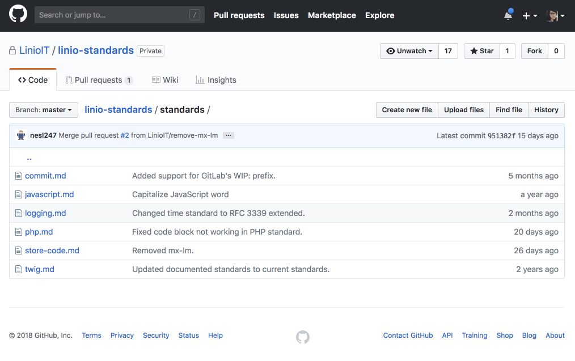This screenshot has height=361, width=575.
Task: Switch to the repository Pull requests tab
Action: coord(99,80)
